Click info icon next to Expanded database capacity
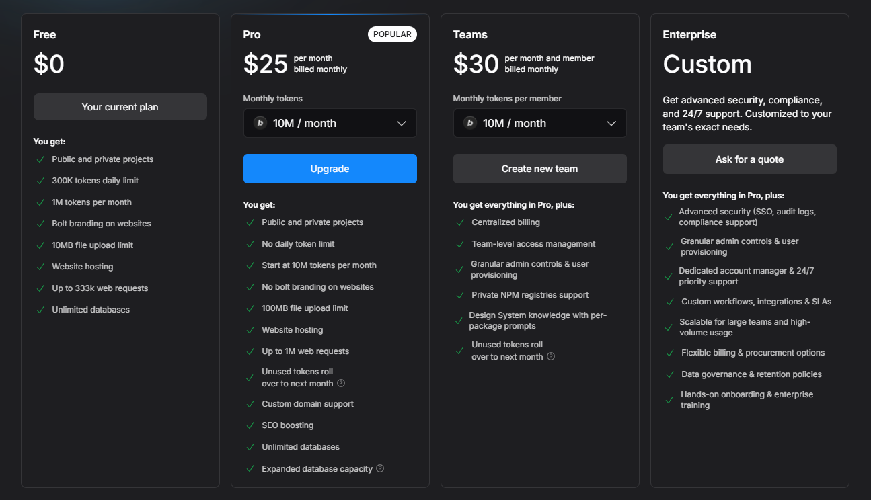This screenshot has height=500, width=871. pyautogui.click(x=380, y=468)
